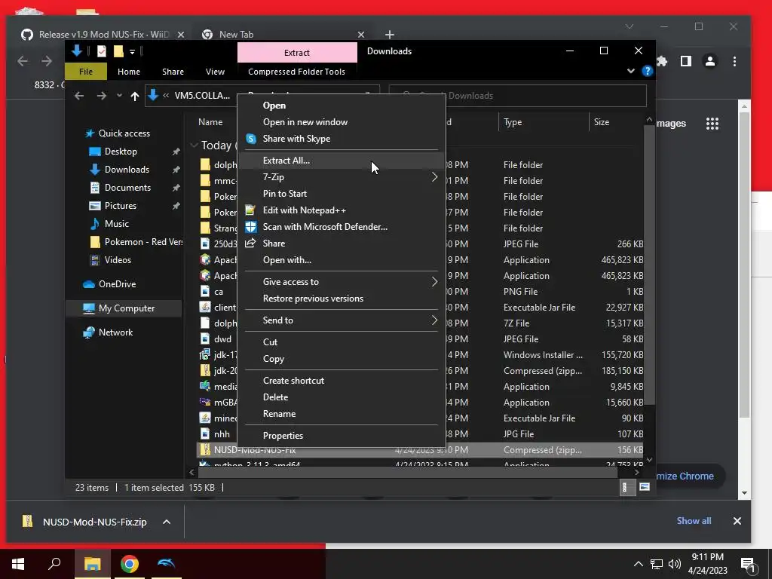Expand the 7-Zip submenu
772x579 pixels.
[x=342, y=177]
